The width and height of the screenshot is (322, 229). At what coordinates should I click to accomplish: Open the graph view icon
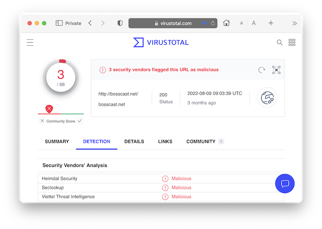tap(277, 70)
